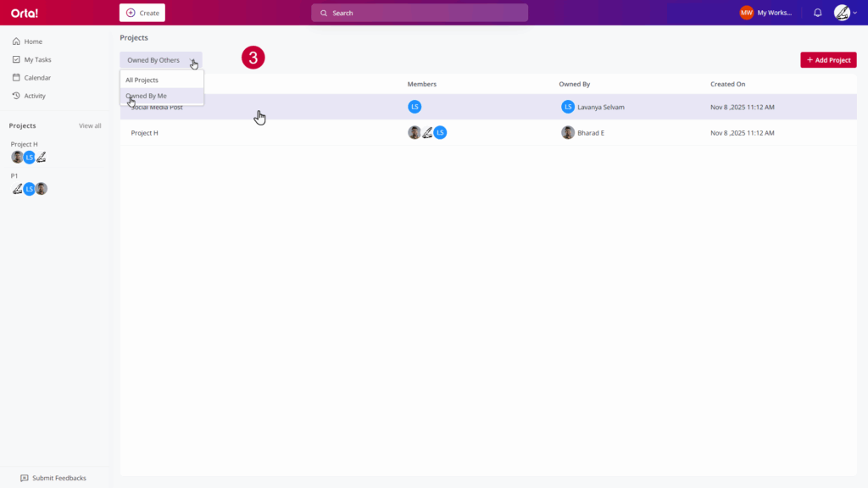Click Submit Feedbacks at the bottom
The height and width of the screenshot is (488, 868).
(x=58, y=478)
